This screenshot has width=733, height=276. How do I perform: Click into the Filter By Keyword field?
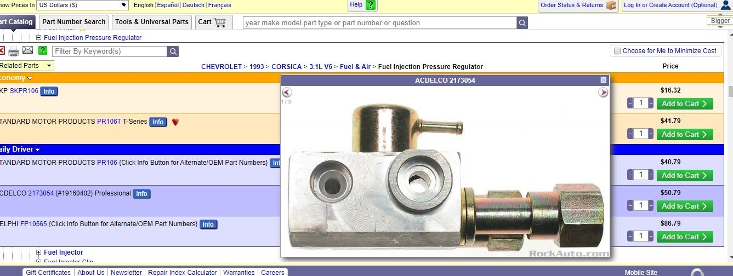110,51
